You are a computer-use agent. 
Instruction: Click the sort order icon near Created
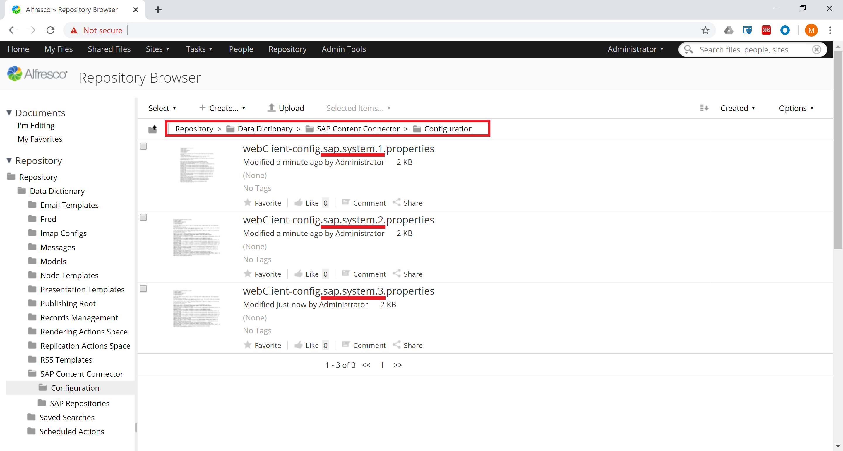click(x=704, y=108)
